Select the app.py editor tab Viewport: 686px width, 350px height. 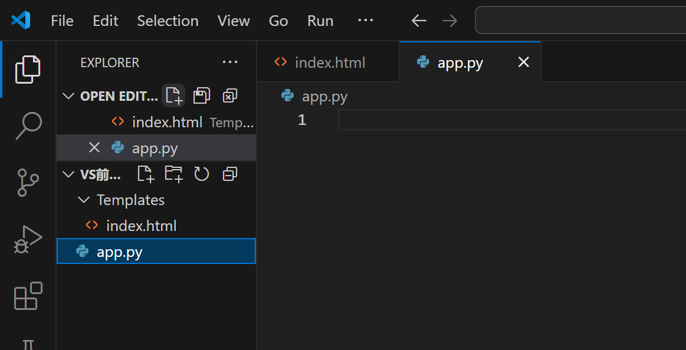point(470,62)
